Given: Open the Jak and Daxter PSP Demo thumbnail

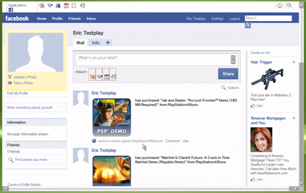Looking at the screenshot, I should [111, 117].
